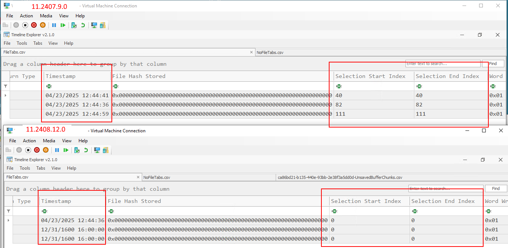Click Selection End Index header in 11.2407.9.0 grid

(x=451, y=76)
